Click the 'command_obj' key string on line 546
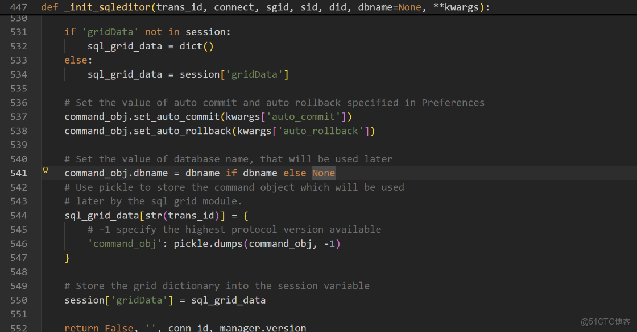 click(125, 243)
